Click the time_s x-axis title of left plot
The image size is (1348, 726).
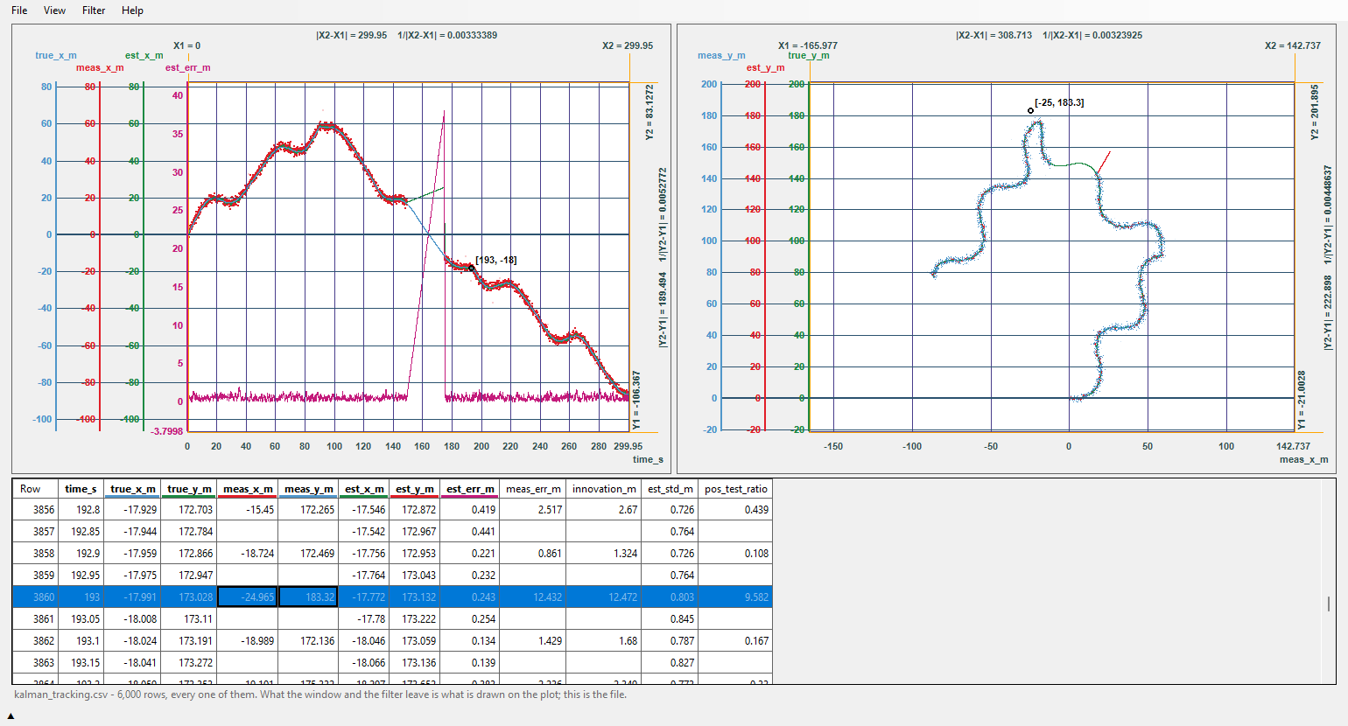(648, 459)
